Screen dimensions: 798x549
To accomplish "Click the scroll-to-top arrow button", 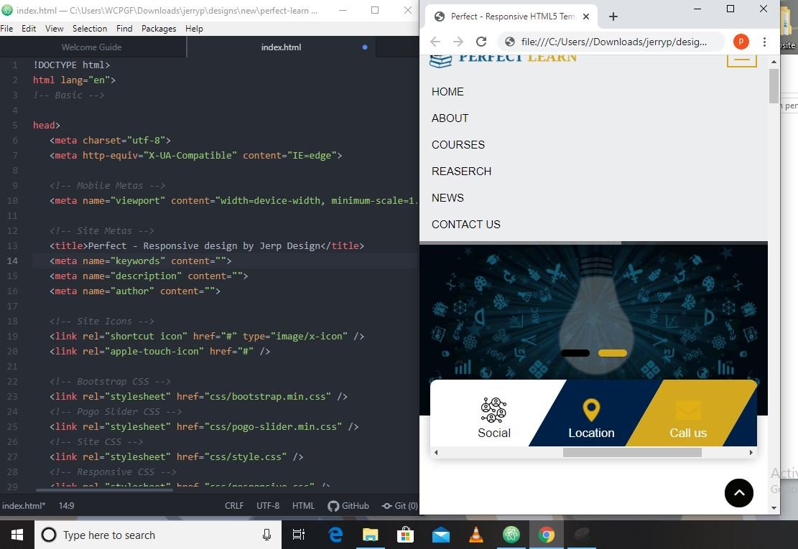I will pyautogui.click(x=738, y=493).
